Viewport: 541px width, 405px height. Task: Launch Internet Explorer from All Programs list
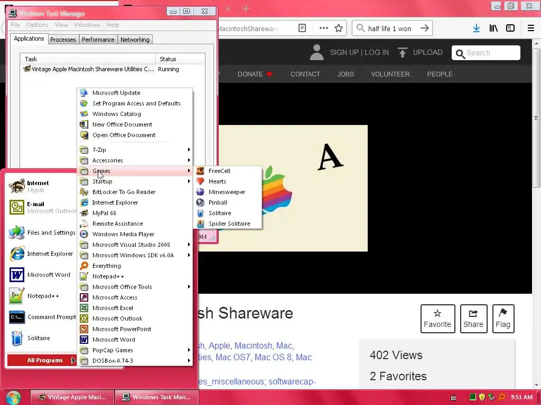(135, 202)
